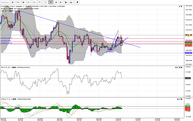193x121 pixels.
Task: Open the pencil drawing tools dropdown
Action: (x=29, y=2)
